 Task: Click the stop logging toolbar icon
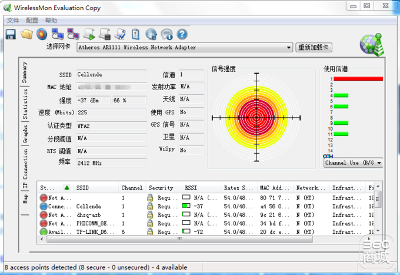click(105, 34)
